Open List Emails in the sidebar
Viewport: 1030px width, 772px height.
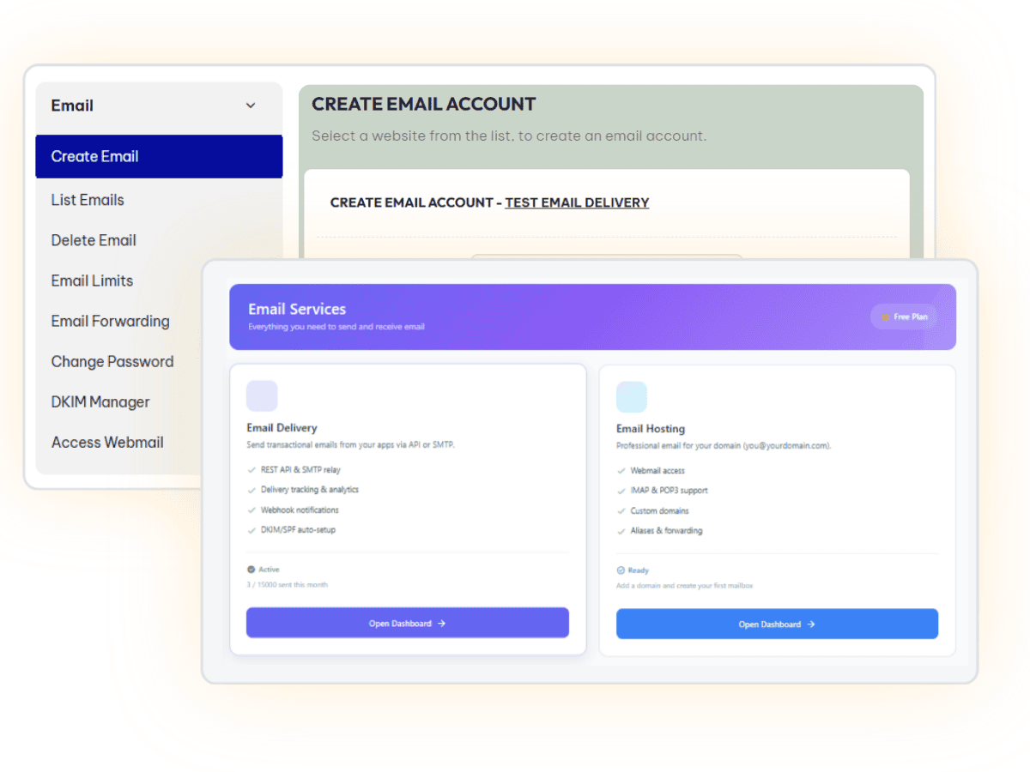pyautogui.click(x=88, y=200)
